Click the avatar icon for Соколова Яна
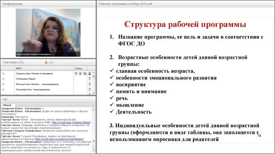 coord(90,89)
